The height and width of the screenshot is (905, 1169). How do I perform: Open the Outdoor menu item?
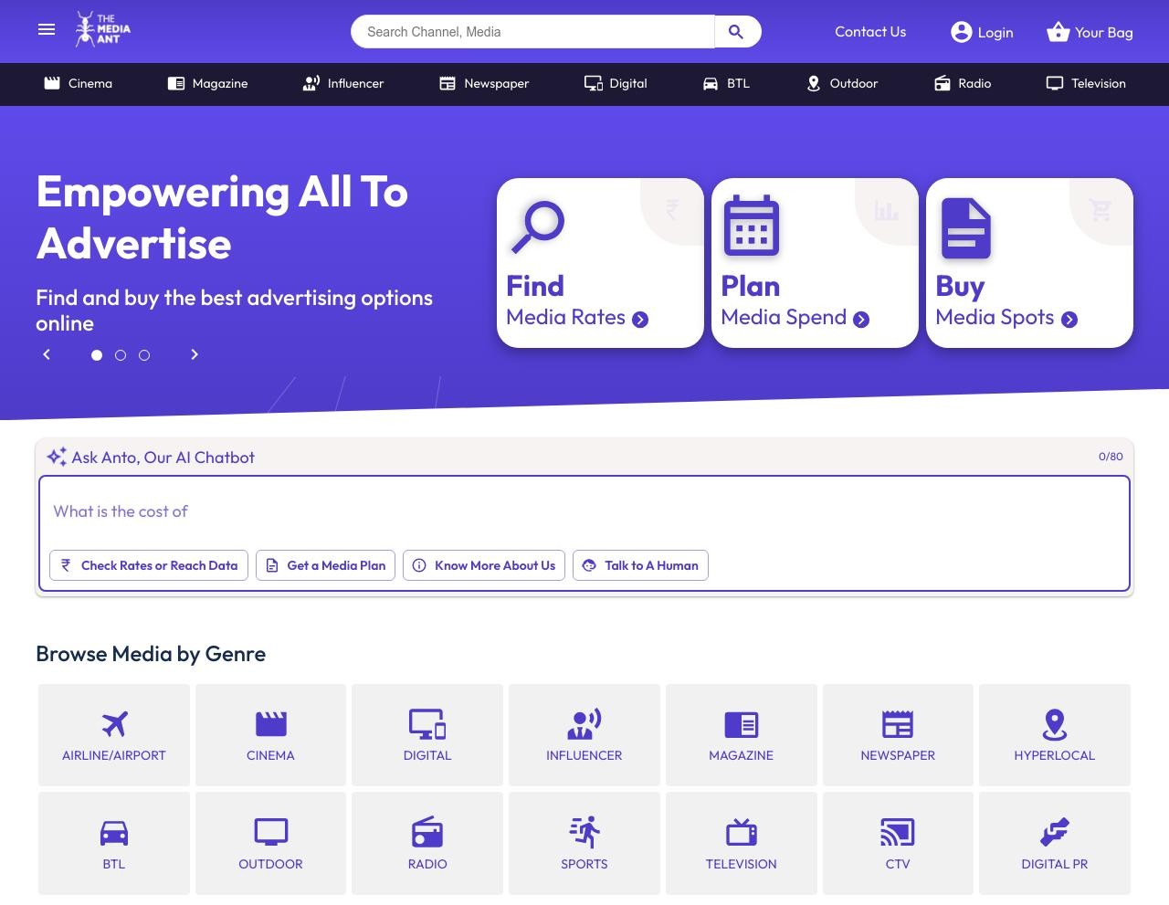pyautogui.click(x=842, y=83)
